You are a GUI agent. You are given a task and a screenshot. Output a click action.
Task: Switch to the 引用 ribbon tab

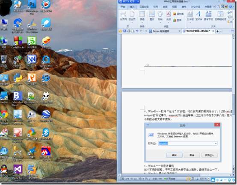[155, 7]
